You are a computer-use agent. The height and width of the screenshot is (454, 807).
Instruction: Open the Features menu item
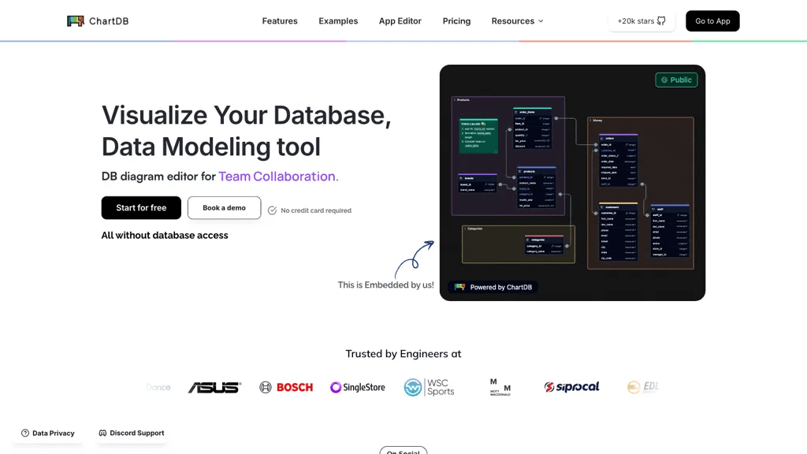pyautogui.click(x=280, y=21)
